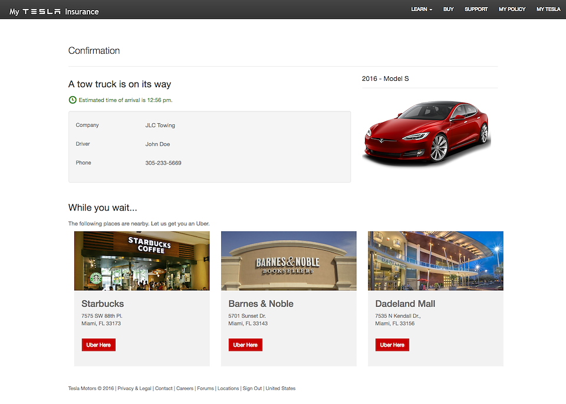This screenshot has height=404, width=566.
Task: Click the Barnes & Noble storefront image
Action: pyautogui.click(x=289, y=261)
